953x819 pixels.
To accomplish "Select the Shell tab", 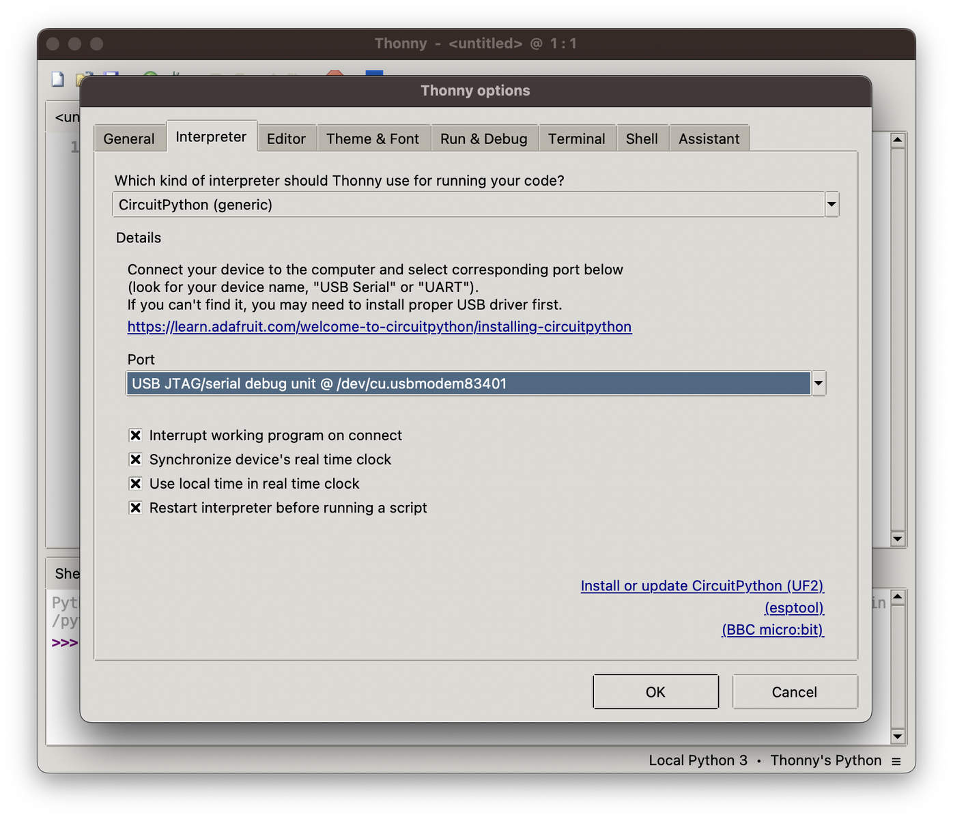I will click(x=642, y=139).
